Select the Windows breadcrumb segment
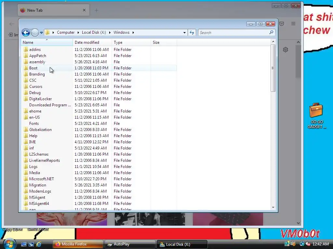333x249 pixels. 121,32
